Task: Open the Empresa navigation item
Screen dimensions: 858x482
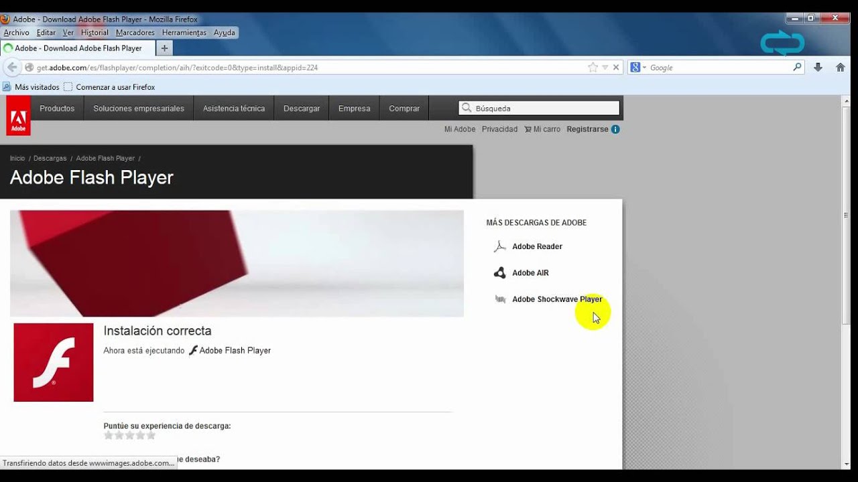Action: (x=355, y=108)
